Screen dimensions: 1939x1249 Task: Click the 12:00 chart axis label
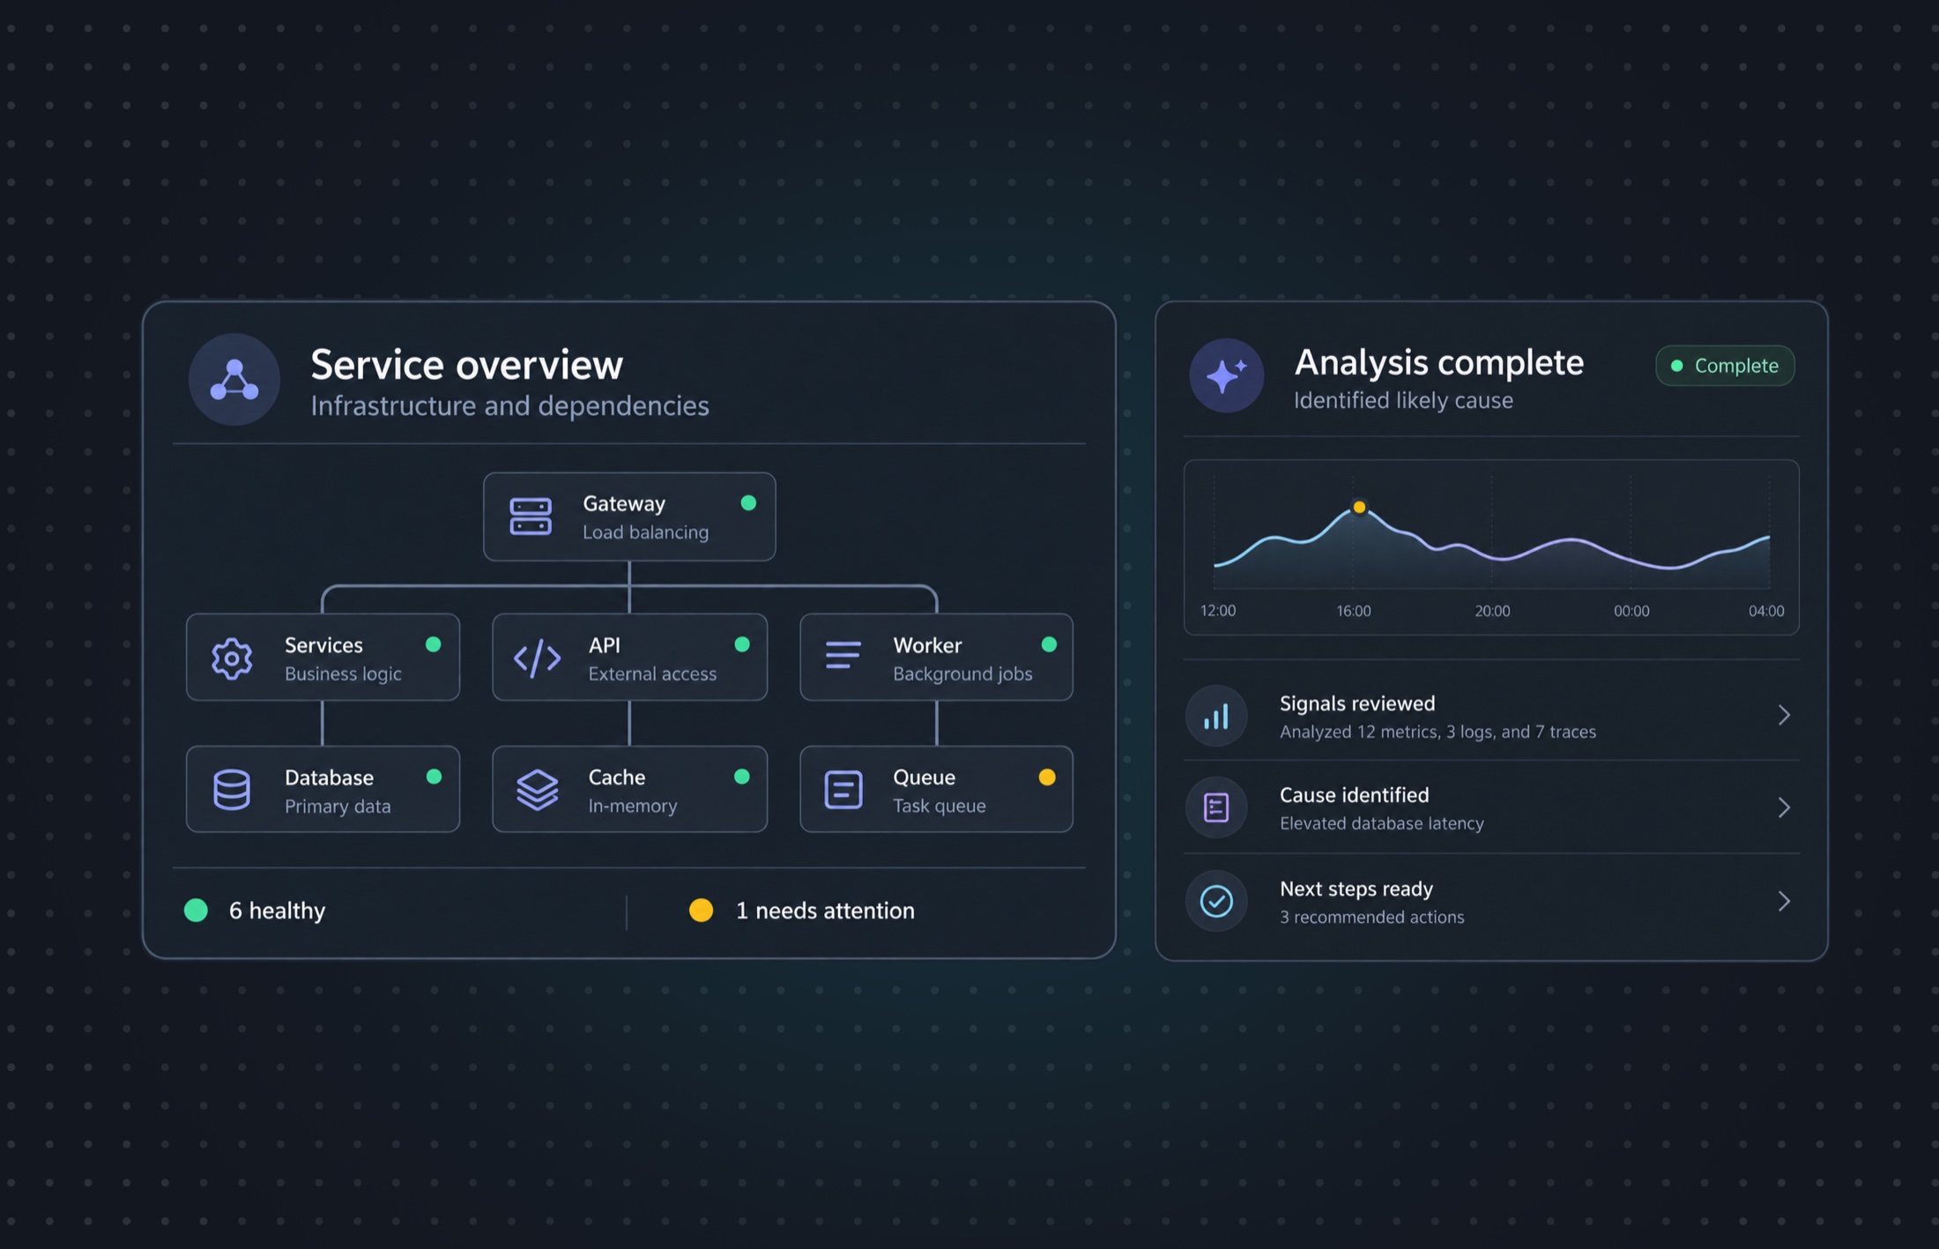click(x=1218, y=611)
